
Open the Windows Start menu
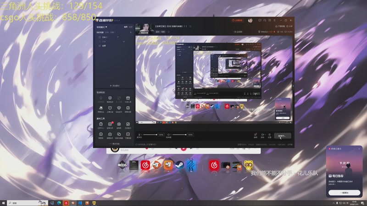pos(3,203)
